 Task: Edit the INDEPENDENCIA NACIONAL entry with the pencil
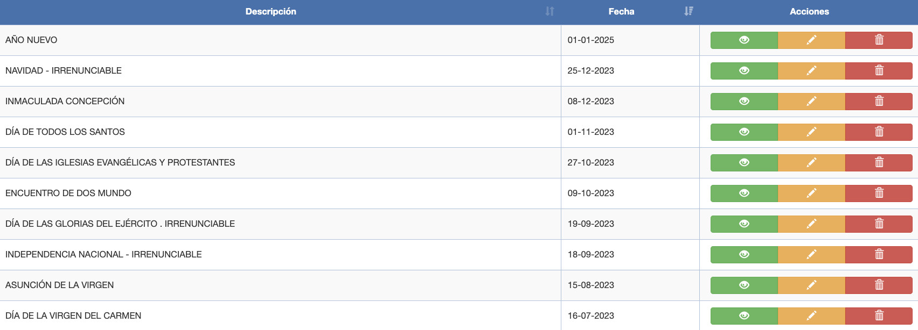811,255
